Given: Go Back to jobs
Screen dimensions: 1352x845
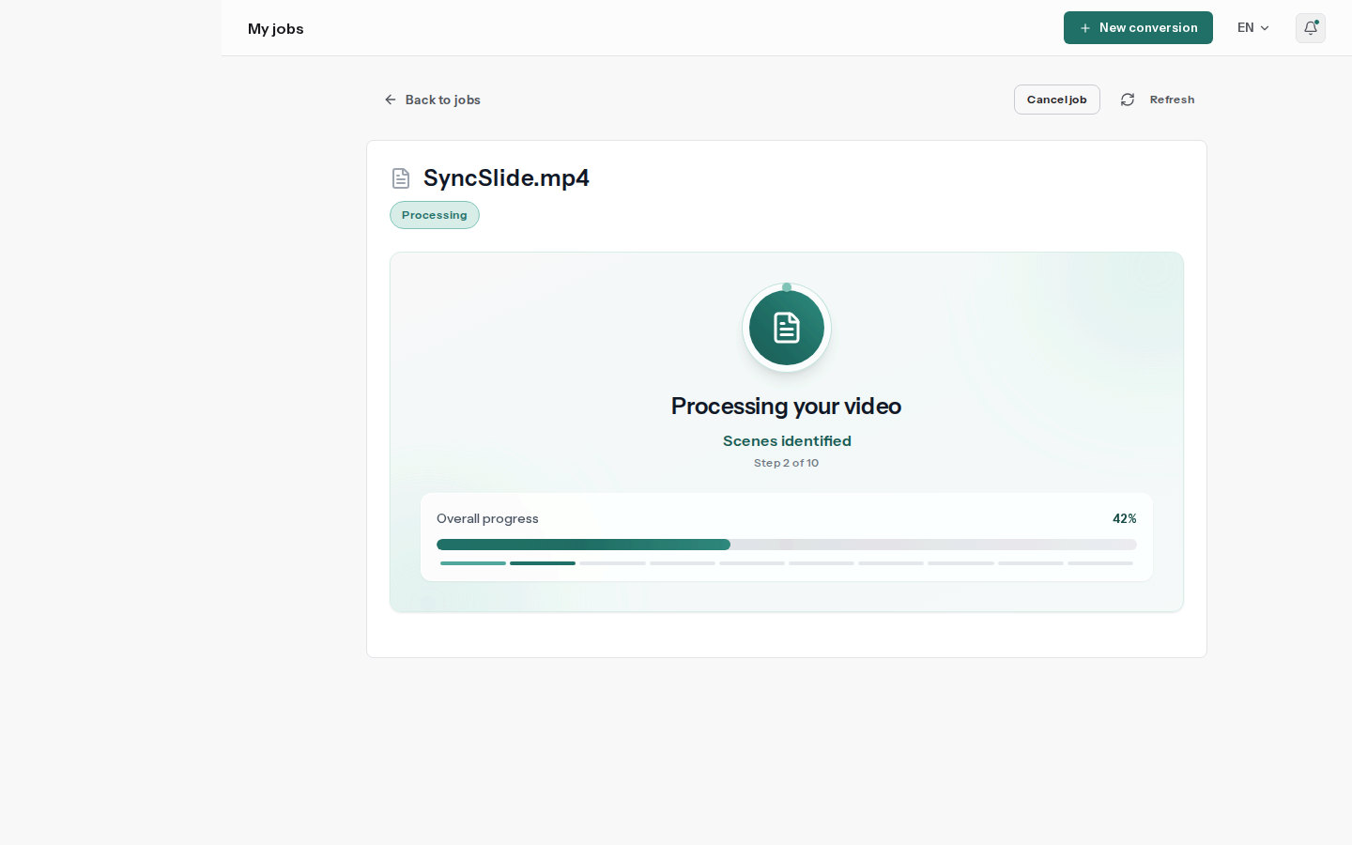Looking at the screenshot, I should click(433, 100).
